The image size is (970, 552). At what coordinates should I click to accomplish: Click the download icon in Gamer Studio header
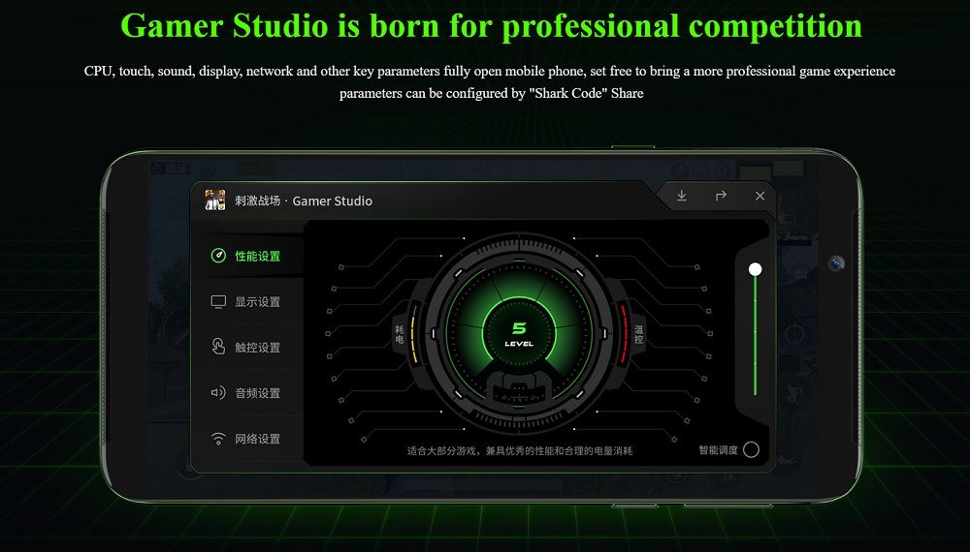(x=681, y=196)
